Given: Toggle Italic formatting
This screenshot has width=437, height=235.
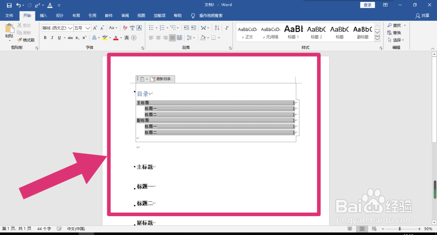Looking at the screenshot, I should point(52,37).
